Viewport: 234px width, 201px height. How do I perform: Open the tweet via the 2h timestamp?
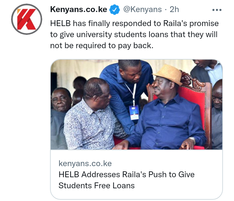pyautogui.click(x=174, y=9)
